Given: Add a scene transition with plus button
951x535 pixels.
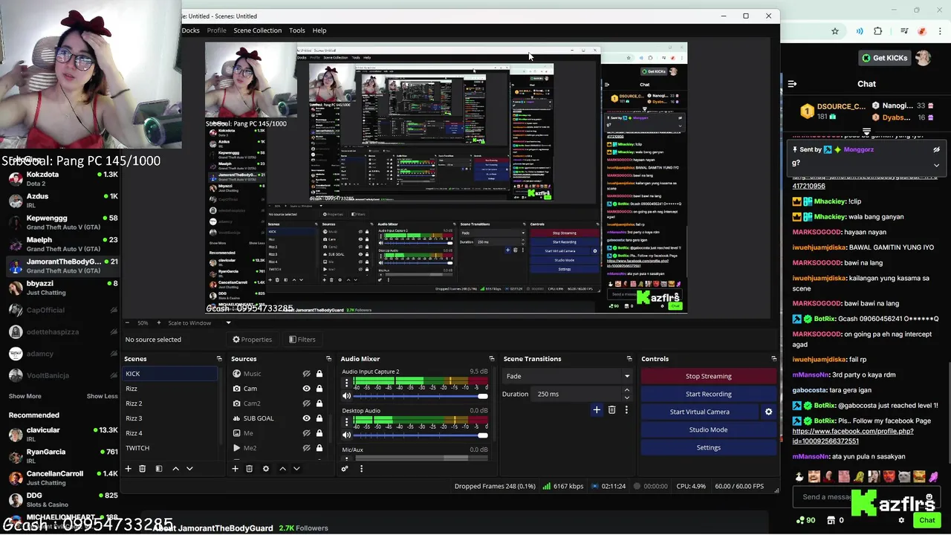Looking at the screenshot, I should tap(596, 409).
